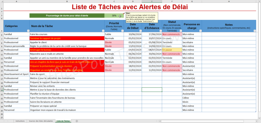This screenshot has height=123, width=261.
Task: Click the vertical scrollbar up arrow
Action: [x=259, y=1]
